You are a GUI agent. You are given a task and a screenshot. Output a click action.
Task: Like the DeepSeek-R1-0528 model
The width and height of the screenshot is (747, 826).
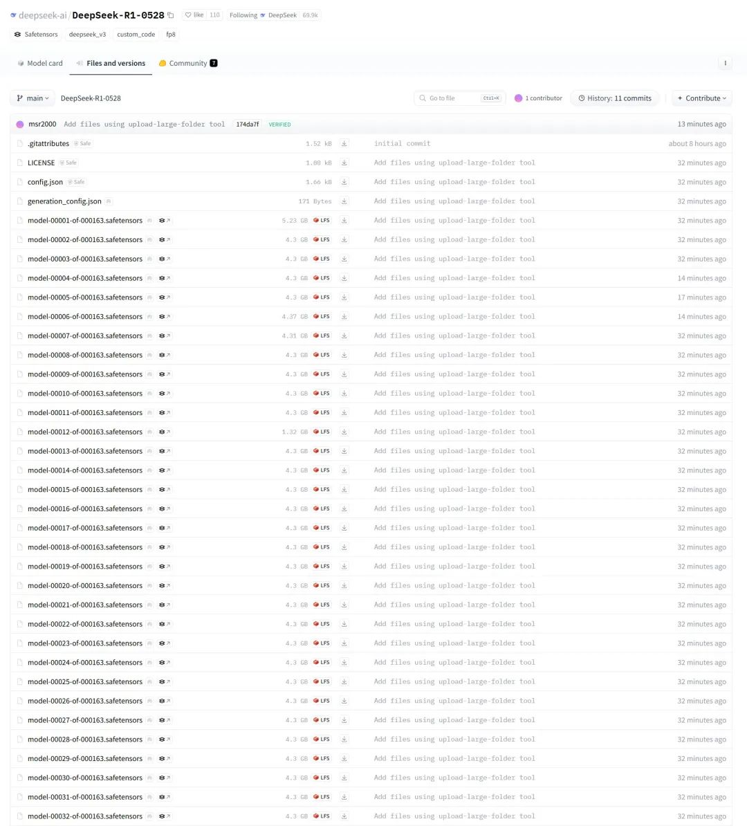(194, 15)
